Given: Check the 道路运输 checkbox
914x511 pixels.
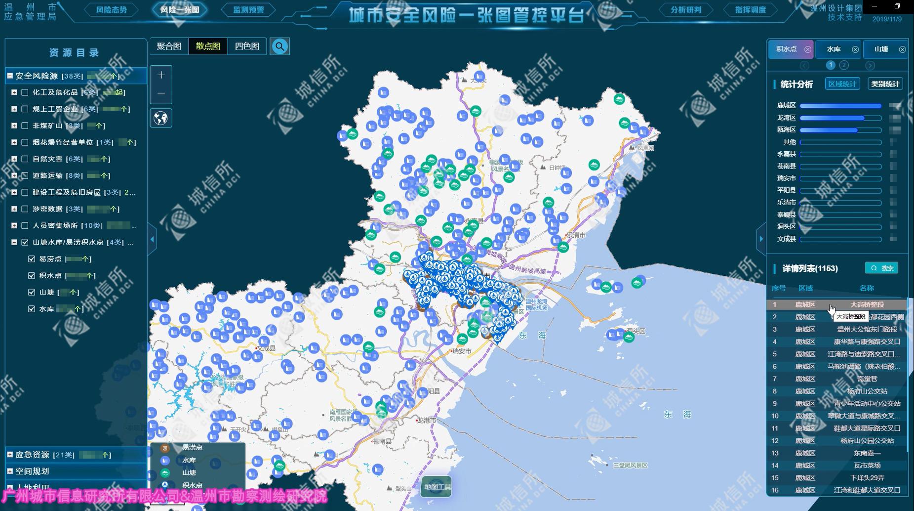Looking at the screenshot, I should pyautogui.click(x=25, y=175).
